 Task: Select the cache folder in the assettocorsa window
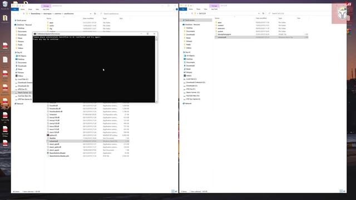pyautogui.click(x=52, y=26)
